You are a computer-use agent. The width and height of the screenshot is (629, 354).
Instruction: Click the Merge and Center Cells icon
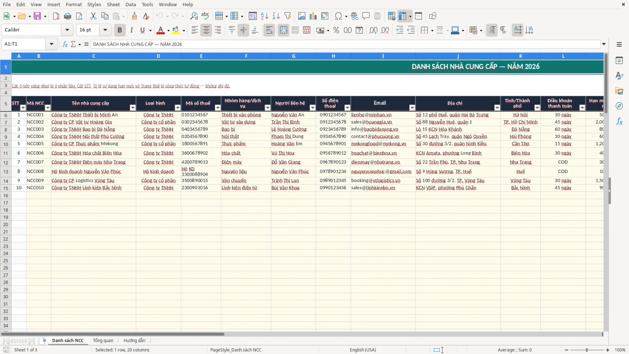pyautogui.click(x=284, y=30)
